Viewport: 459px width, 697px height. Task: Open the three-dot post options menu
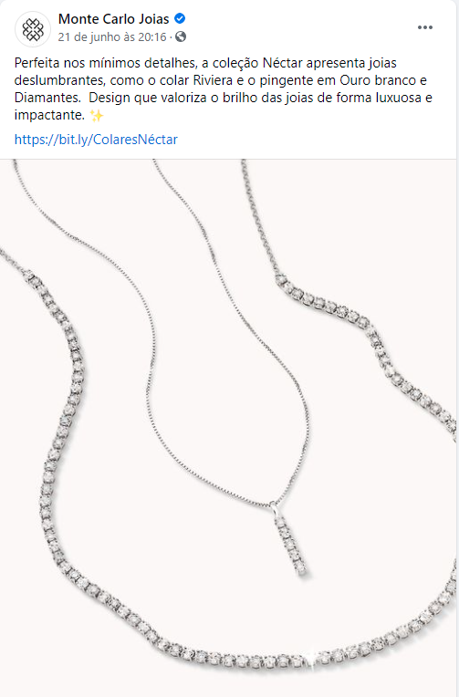424,27
